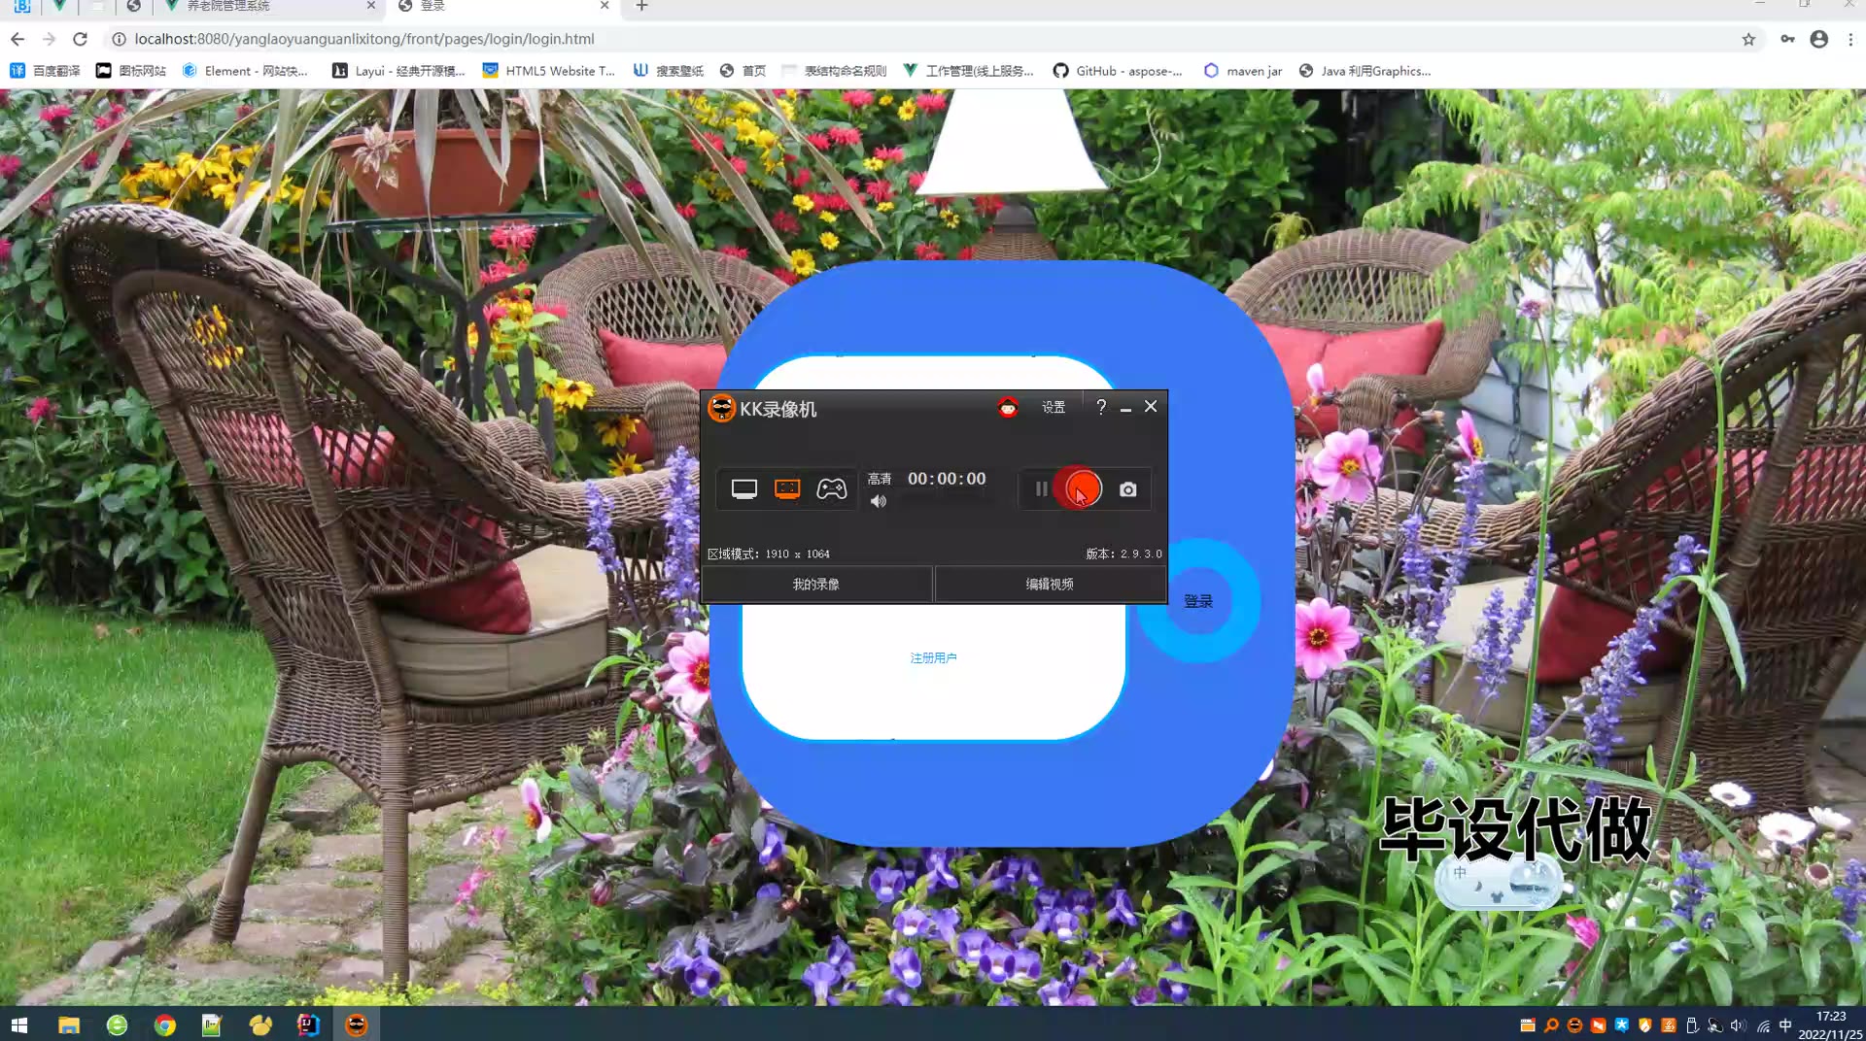Click the tray volume speaker icon
Viewport: 1866px width, 1041px height.
coord(1738,1025)
